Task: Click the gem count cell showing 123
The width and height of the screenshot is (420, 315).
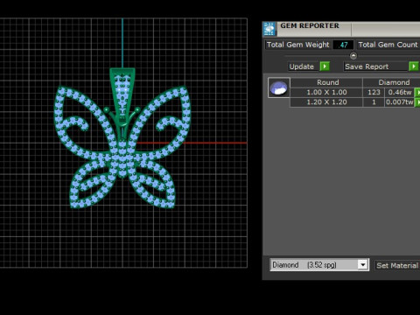Action: [x=374, y=93]
